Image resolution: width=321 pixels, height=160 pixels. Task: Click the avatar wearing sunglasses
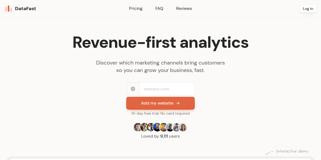(x=151, y=127)
